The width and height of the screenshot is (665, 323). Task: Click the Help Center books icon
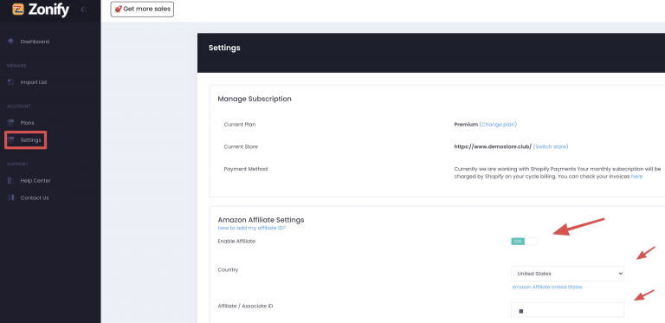click(x=11, y=181)
